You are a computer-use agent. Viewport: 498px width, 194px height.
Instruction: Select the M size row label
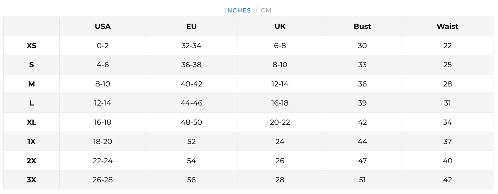(32, 84)
